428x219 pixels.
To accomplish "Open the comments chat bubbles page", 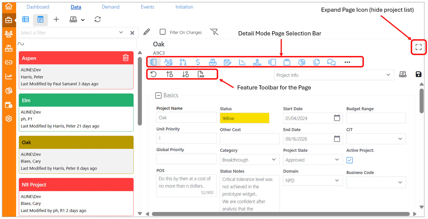I will point(331,62).
